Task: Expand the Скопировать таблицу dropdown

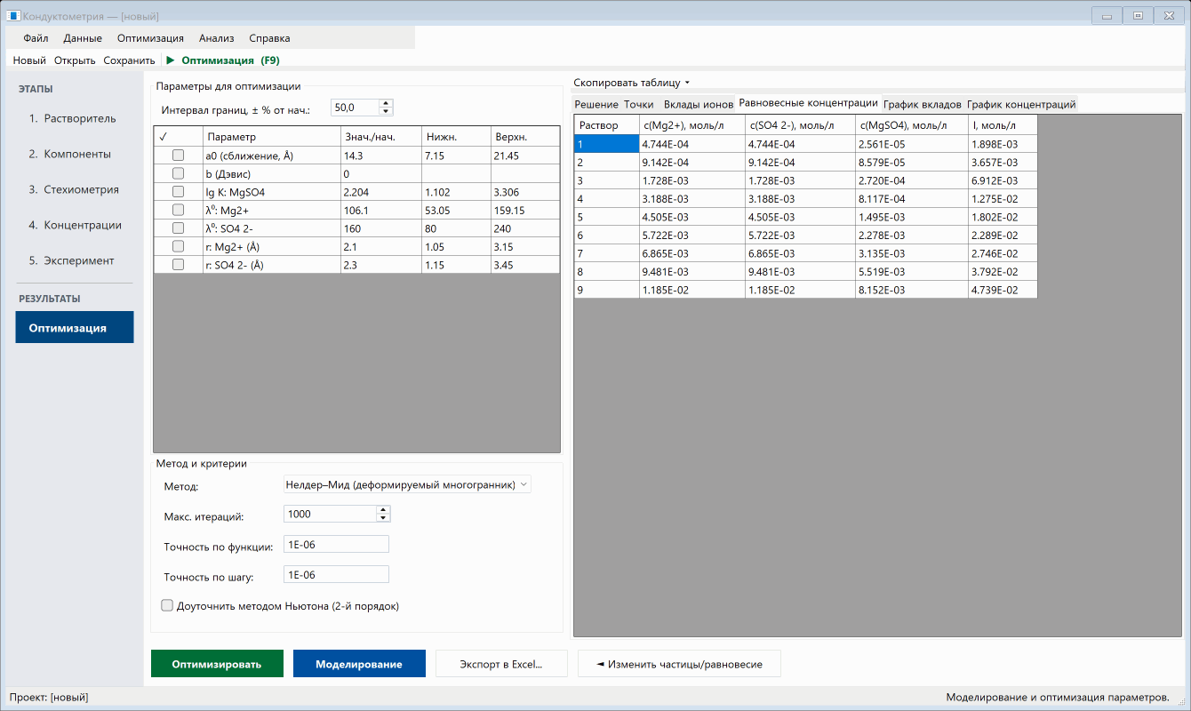Action: (x=632, y=83)
